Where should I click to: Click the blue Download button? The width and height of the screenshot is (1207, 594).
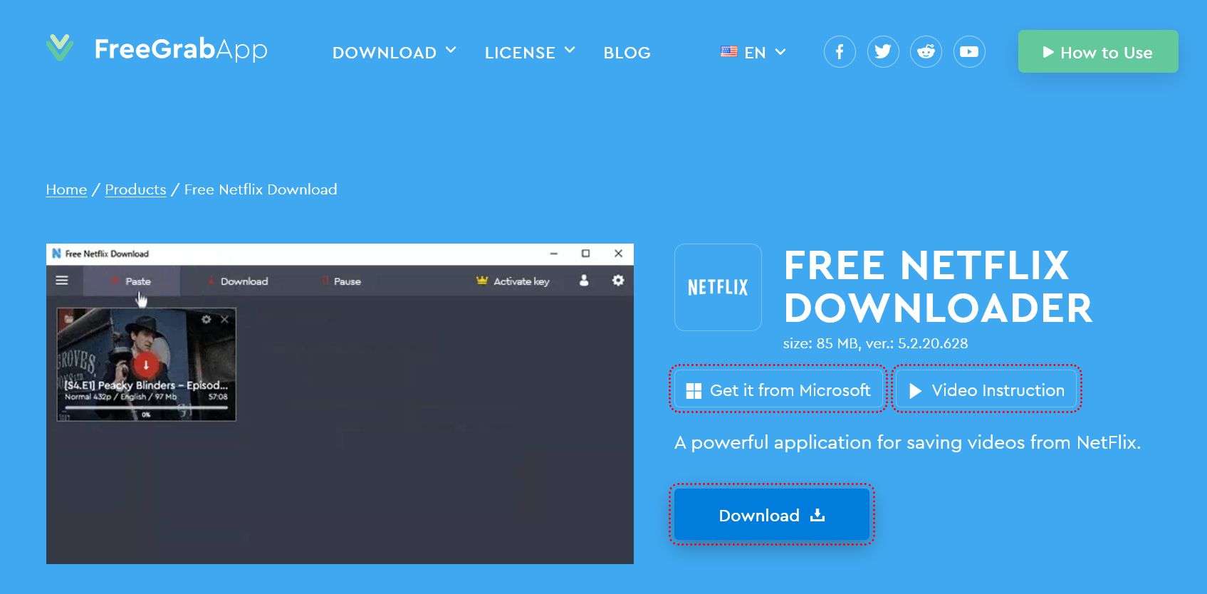coord(772,515)
